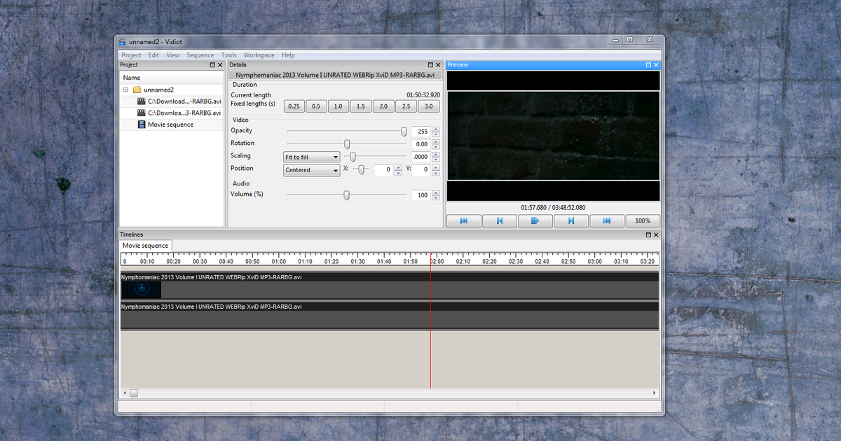Increase Opacity with the stepper arrow
841x441 pixels.
click(436, 129)
